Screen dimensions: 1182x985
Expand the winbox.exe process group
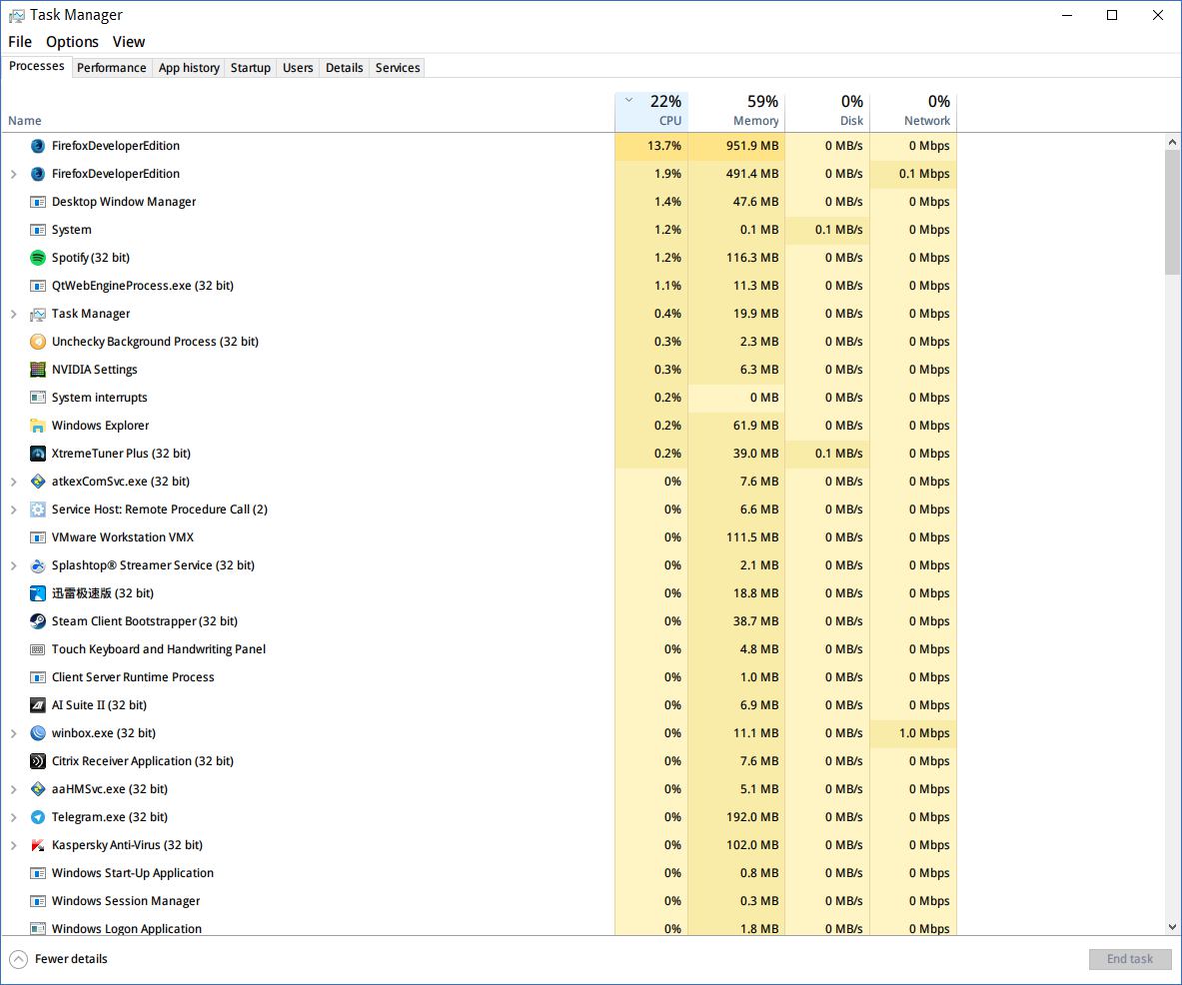tap(14, 733)
